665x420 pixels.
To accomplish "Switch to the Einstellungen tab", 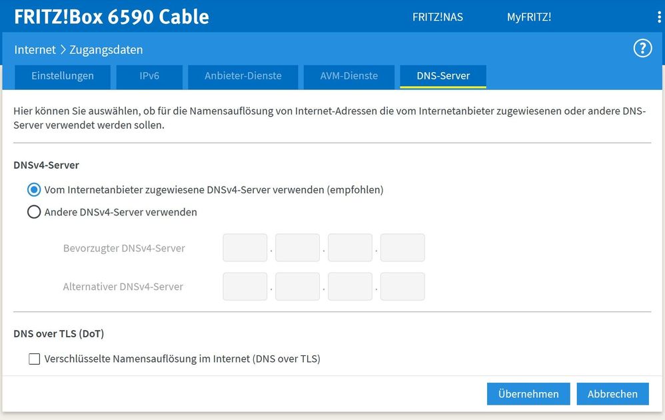I will pyautogui.click(x=63, y=77).
